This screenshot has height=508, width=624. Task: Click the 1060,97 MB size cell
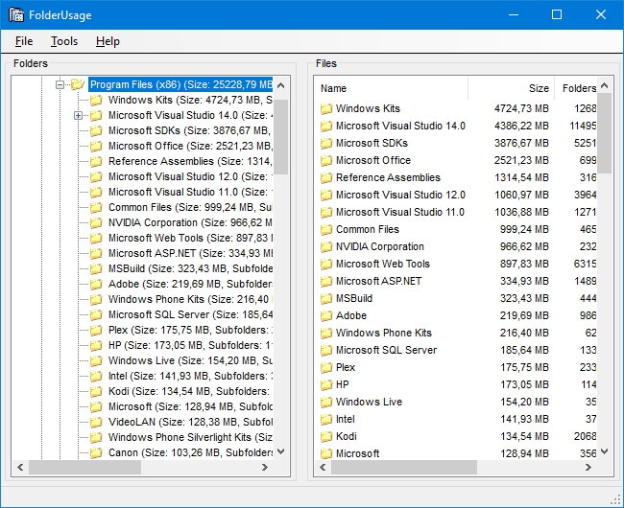click(x=521, y=195)
